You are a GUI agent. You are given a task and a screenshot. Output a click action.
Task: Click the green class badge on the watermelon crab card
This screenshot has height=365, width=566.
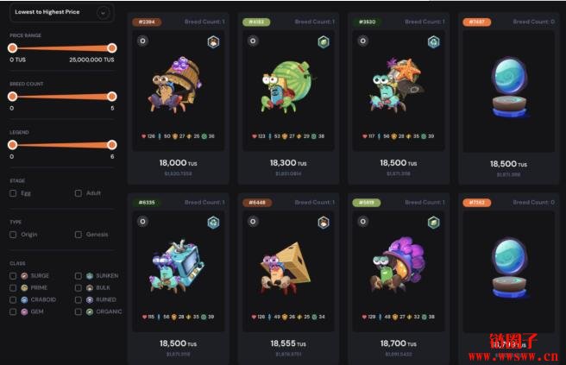pos(324,42)
